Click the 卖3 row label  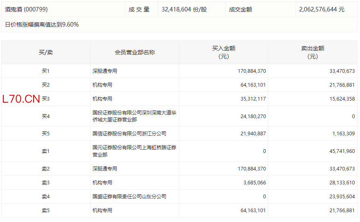pos(45,183)
